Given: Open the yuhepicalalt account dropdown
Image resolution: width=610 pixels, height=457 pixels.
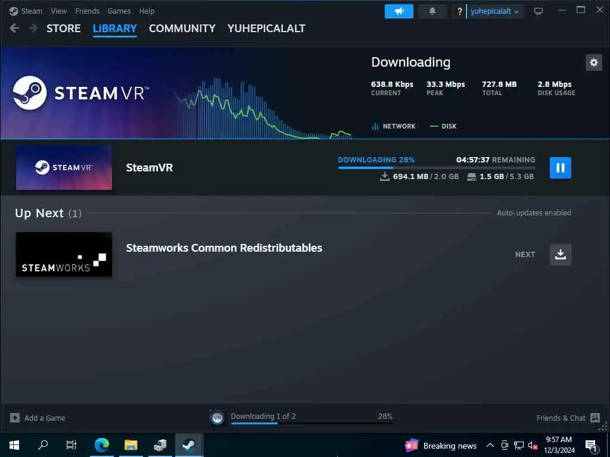Looking at the screenshot, I should point(494,11).
